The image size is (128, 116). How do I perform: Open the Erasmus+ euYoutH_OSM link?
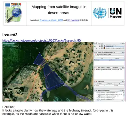pos(51,20)
